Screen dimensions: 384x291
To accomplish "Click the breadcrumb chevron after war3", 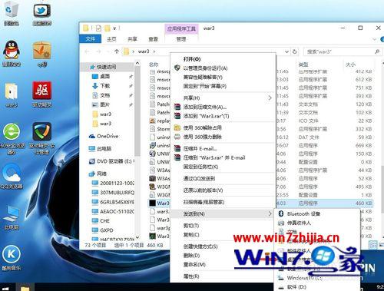I will (x=154, y=51).
